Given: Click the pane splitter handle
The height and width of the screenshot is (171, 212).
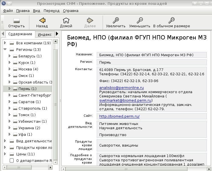Looking at the screenshot, I should pyautogui.click(x=60, y=101).
